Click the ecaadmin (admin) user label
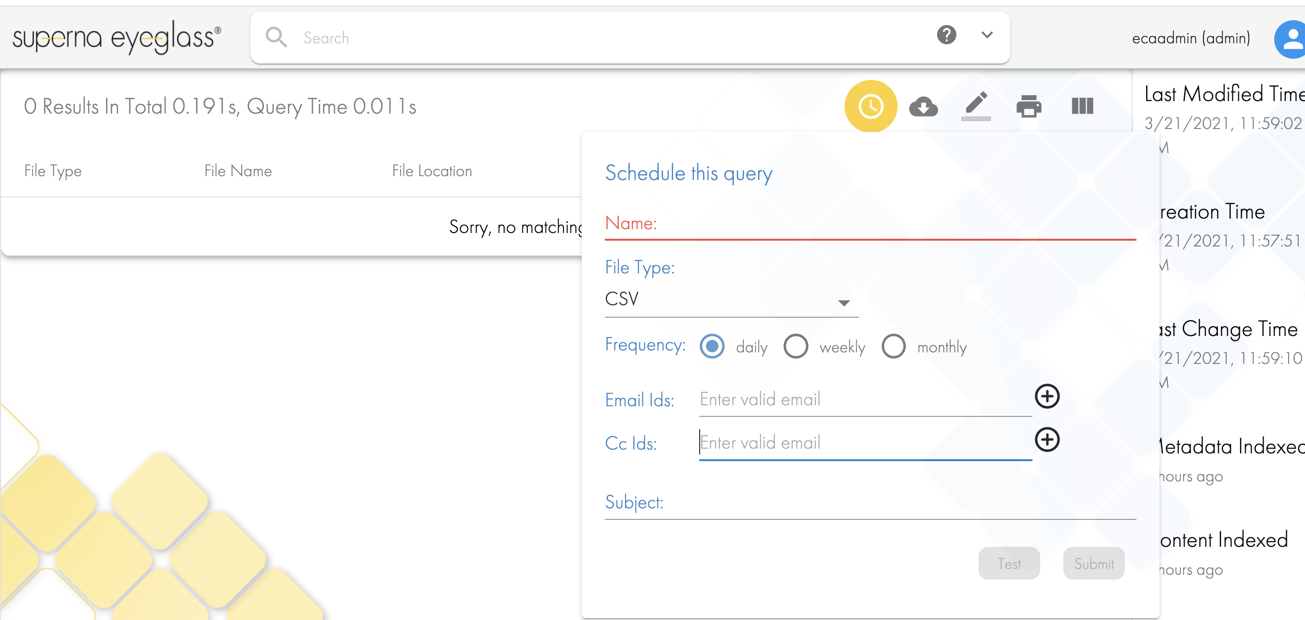1305x620 pixels. click(1190, 39)
